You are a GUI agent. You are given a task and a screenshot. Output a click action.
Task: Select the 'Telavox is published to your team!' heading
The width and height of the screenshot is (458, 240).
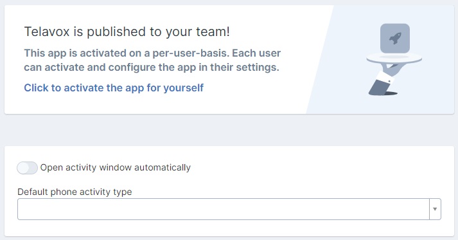click(x=127, y=32)
